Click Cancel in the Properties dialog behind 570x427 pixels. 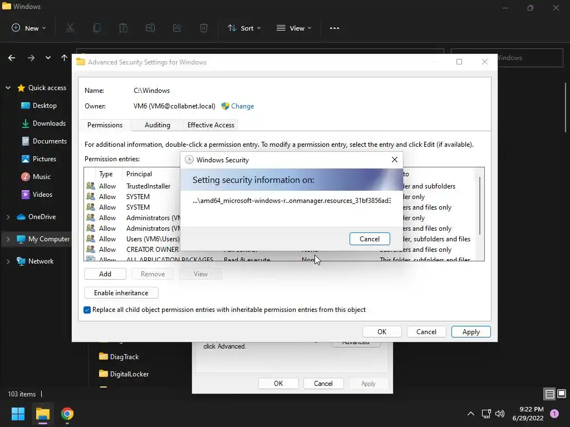coord(323,384)
